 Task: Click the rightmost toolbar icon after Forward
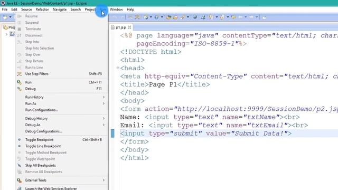point(264,17)
